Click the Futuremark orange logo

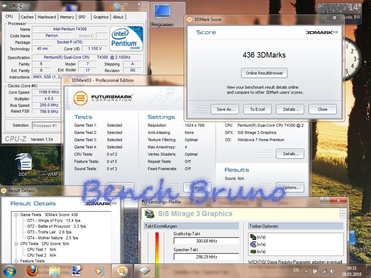[80, 98]
